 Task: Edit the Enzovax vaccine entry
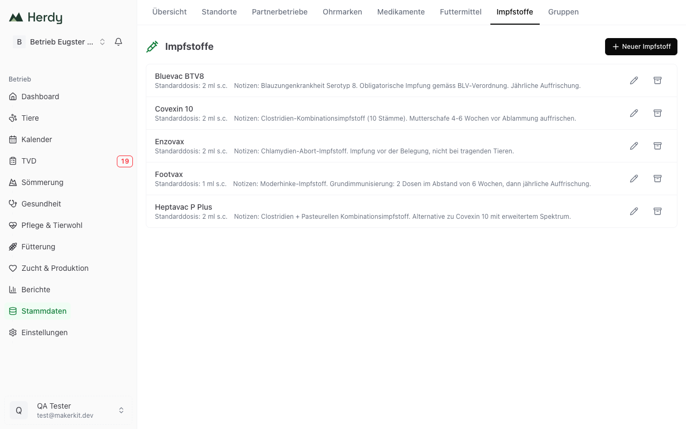pyautogui.click(x=634, y=146)
